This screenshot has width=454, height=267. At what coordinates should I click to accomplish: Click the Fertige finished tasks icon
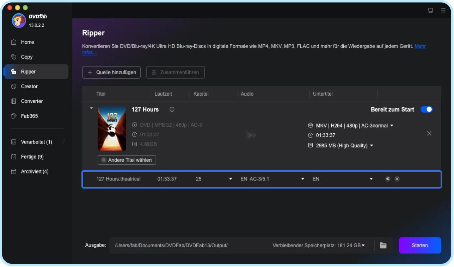pos(14,157)
